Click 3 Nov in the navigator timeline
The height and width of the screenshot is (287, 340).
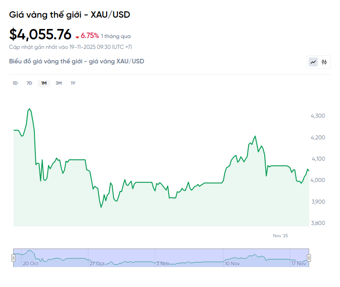coord(163,263)
